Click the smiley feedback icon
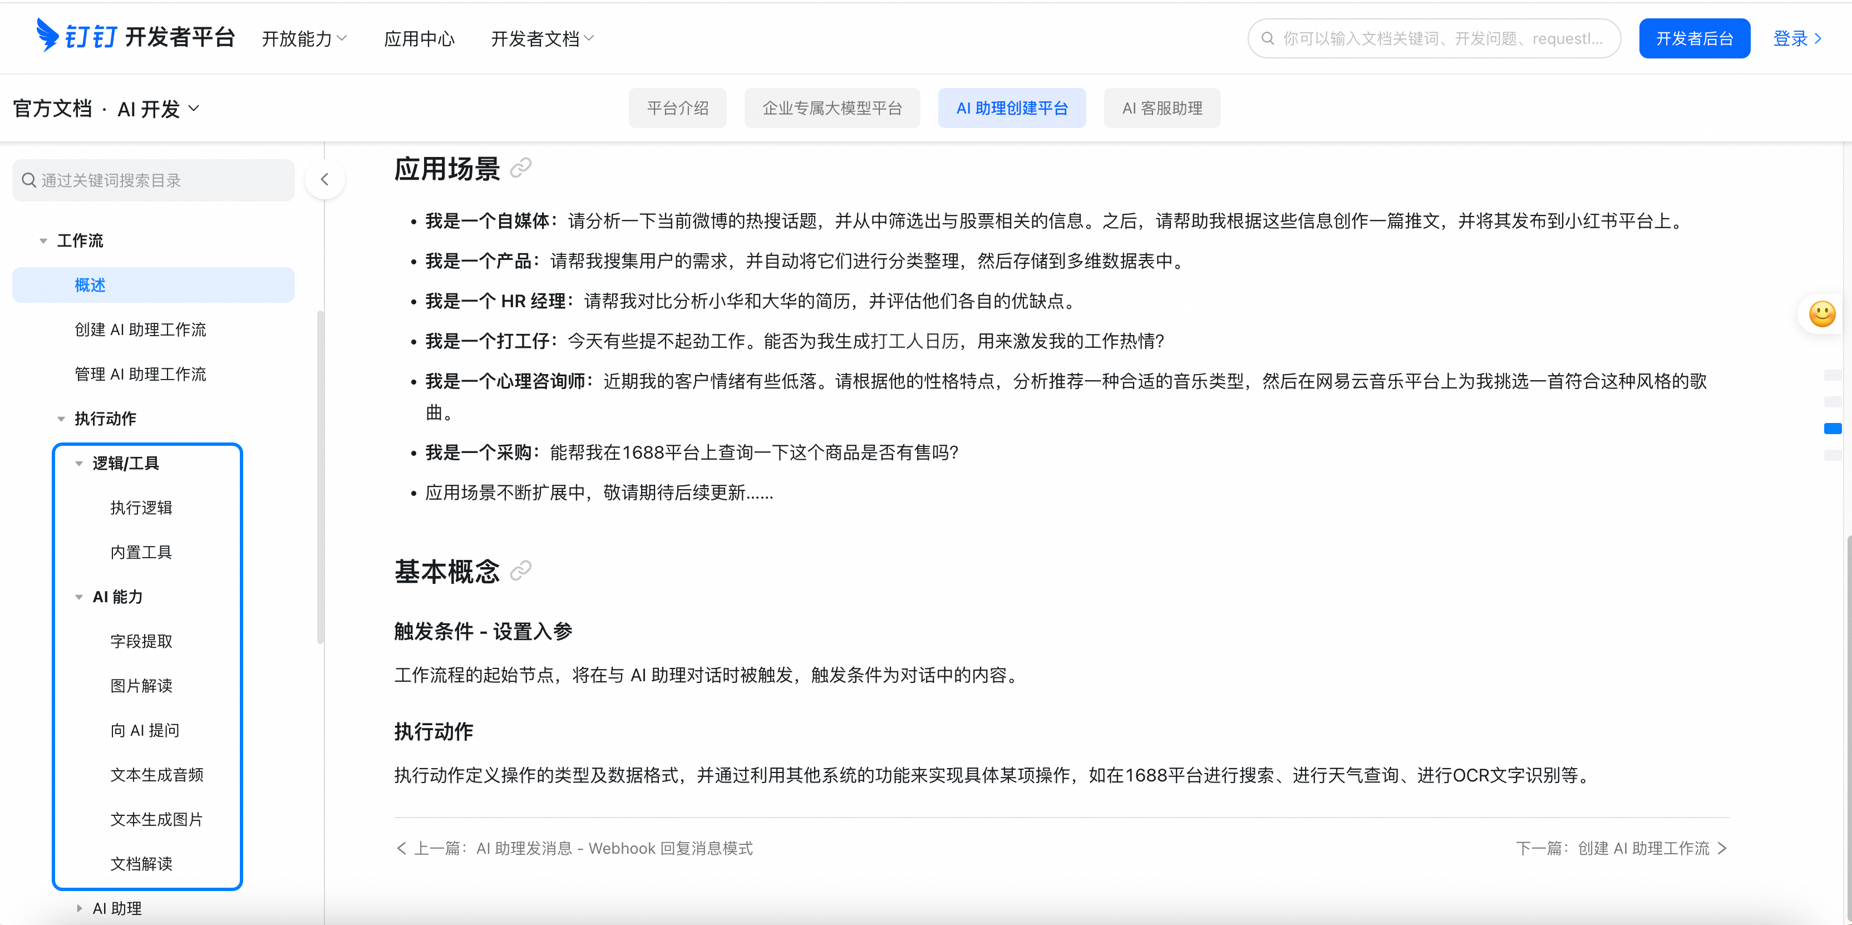Image resolution: width=1852 pixels, height=925 pixels. click(1822, 314)
